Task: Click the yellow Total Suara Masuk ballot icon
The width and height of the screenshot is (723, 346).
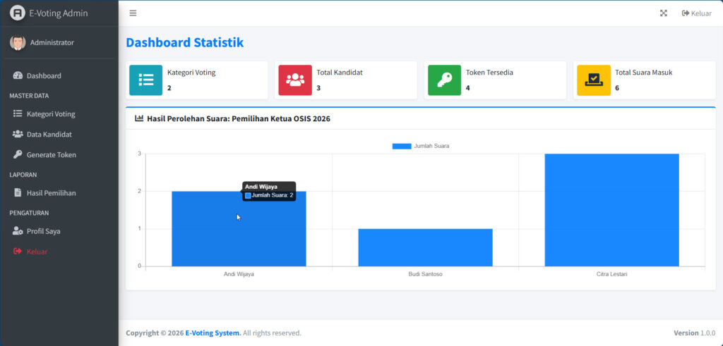Action: tap(594, 80)
